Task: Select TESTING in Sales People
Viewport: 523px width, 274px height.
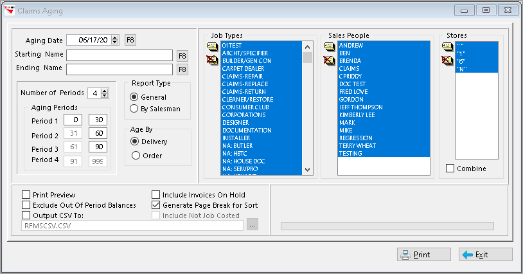Action: (x=384, y=153)
